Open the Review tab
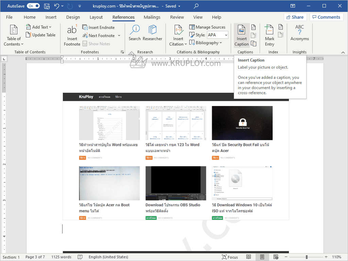This screenshot has height=261, width=348. point(177,17)
